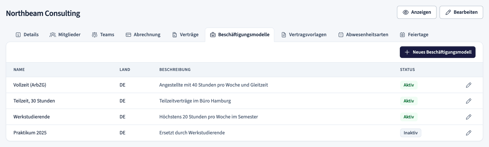Click the Beschreibung column header
489x147 pixels.
(175, 70)
